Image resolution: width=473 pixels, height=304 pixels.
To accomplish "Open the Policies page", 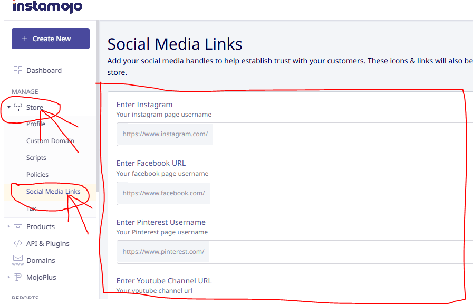I will pos(37,175).
